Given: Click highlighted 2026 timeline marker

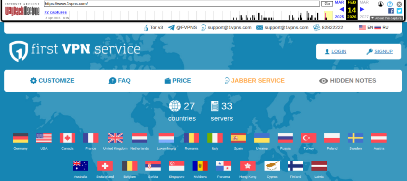Looking at the screenshot, I should pos(328,15).
